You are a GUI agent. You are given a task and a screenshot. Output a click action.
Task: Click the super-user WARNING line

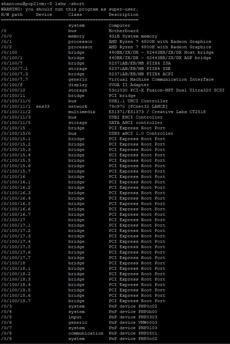pos(70,9)
